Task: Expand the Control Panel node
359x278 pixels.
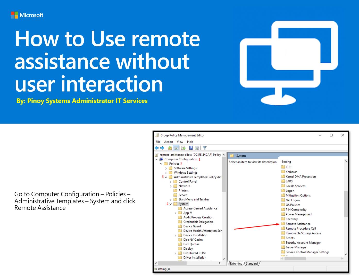Action: [171, 182]
